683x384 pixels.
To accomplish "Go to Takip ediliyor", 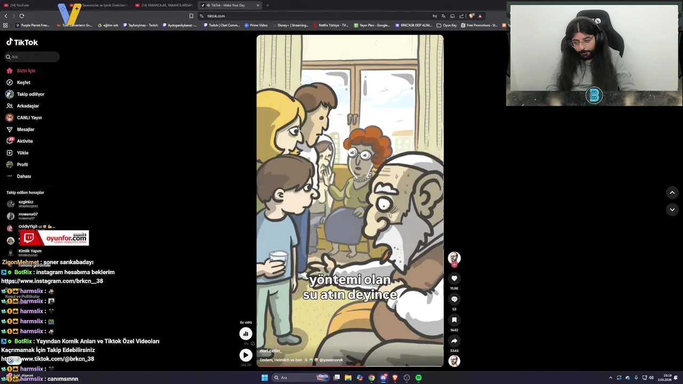I will coord(25,94).
